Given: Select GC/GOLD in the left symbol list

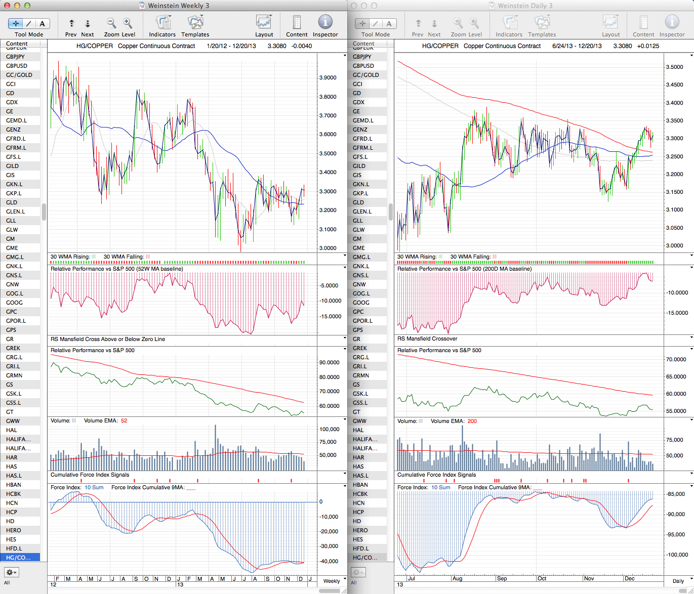Looking at the screenshot, I should point(19,75).
